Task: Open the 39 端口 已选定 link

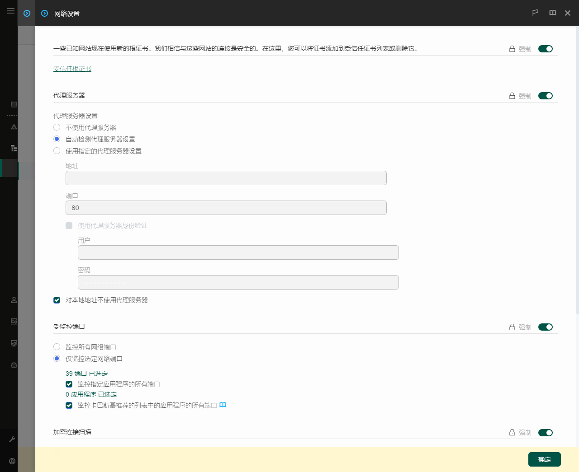Action: pos(87,374)
